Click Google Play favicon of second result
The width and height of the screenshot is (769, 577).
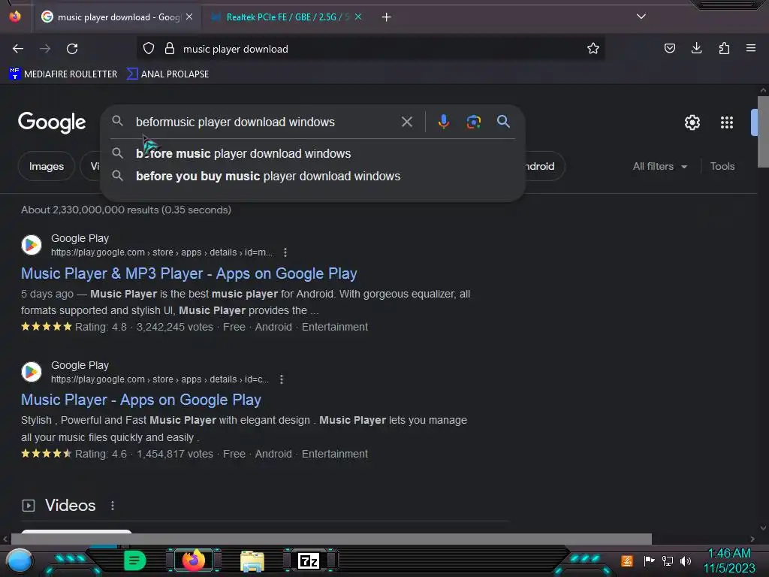32,372
